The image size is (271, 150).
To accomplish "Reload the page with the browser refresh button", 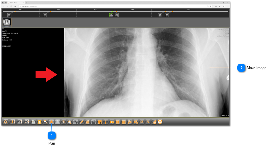I will [x=11, y=6].
